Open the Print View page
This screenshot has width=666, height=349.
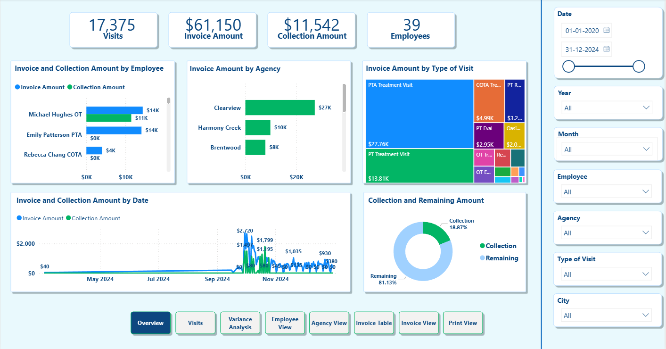point(463,323)
